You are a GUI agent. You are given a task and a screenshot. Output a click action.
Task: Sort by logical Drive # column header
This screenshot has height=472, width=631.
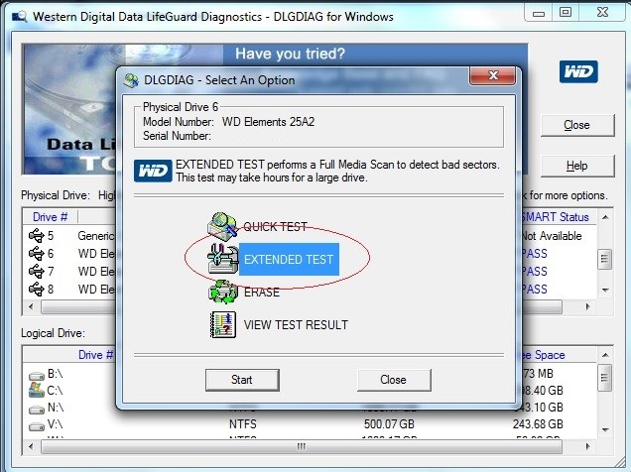96,355
